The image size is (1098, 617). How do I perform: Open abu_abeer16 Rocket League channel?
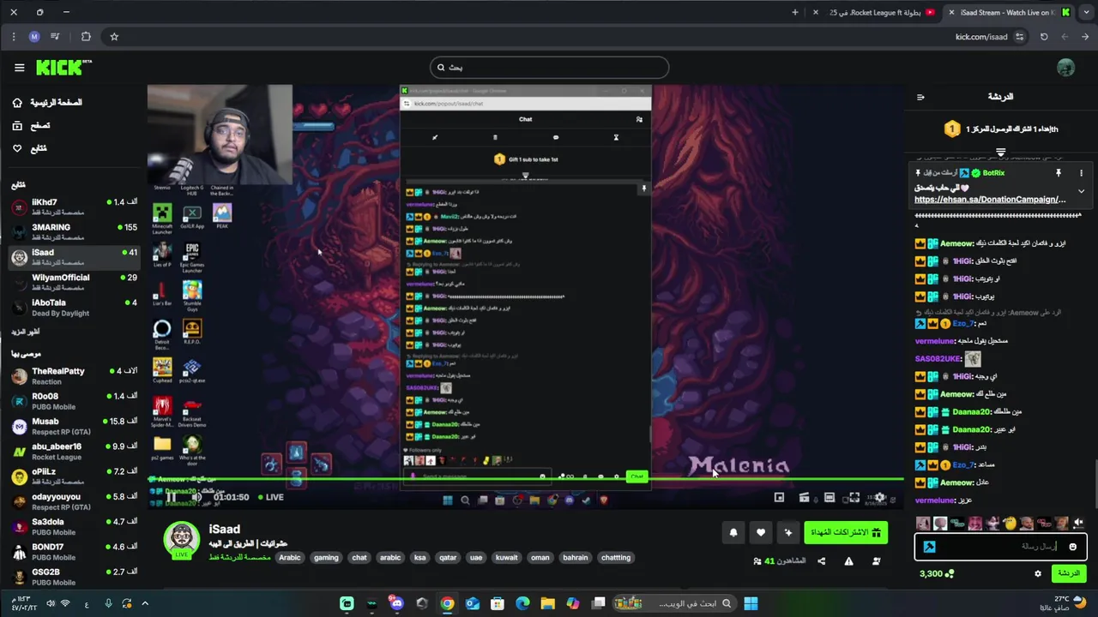pyautogui.click(x=74, y=452)
